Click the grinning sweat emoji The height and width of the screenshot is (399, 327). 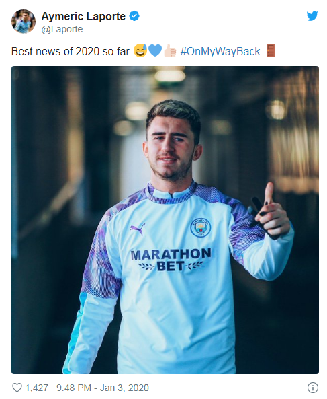point(140,50)
